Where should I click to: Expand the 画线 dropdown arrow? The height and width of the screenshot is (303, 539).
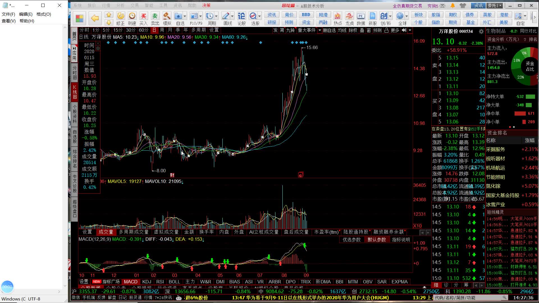point(232,16)
